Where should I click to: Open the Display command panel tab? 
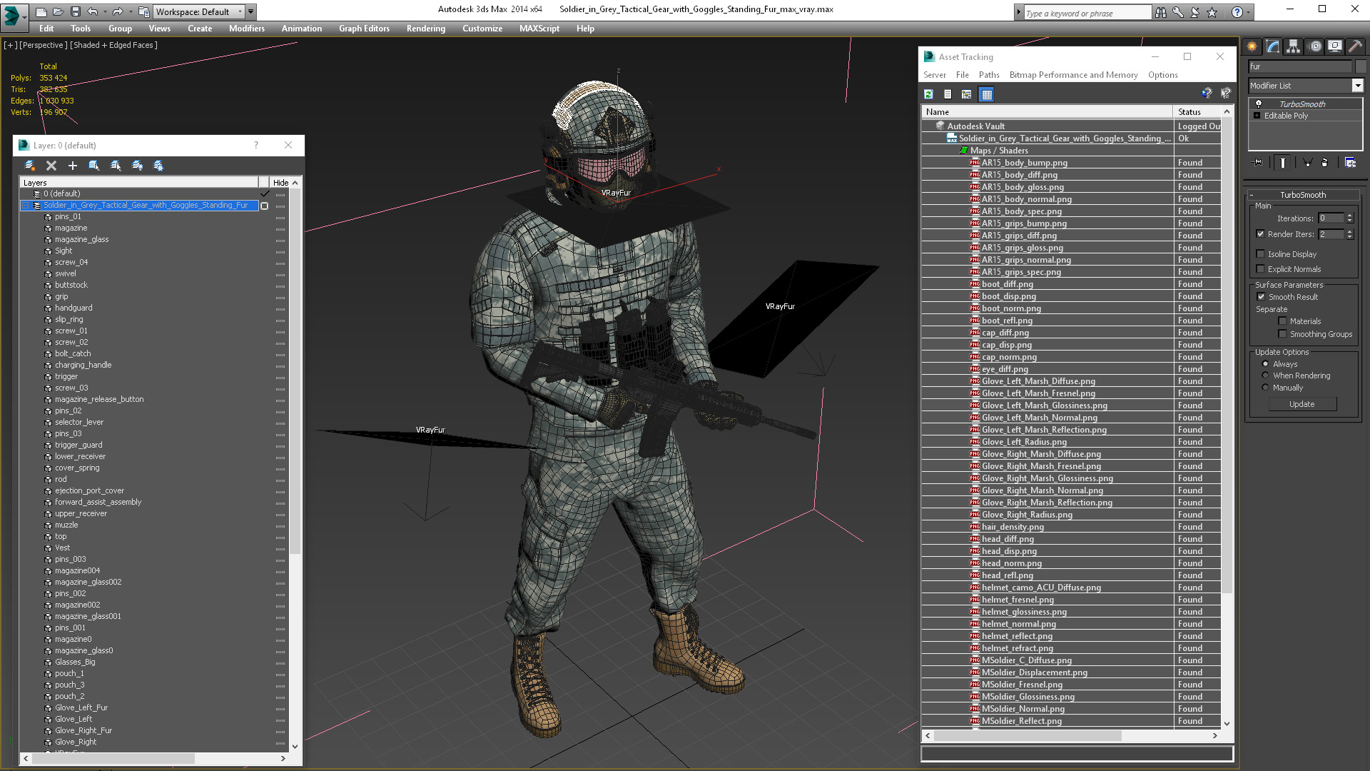(1335, 46)
